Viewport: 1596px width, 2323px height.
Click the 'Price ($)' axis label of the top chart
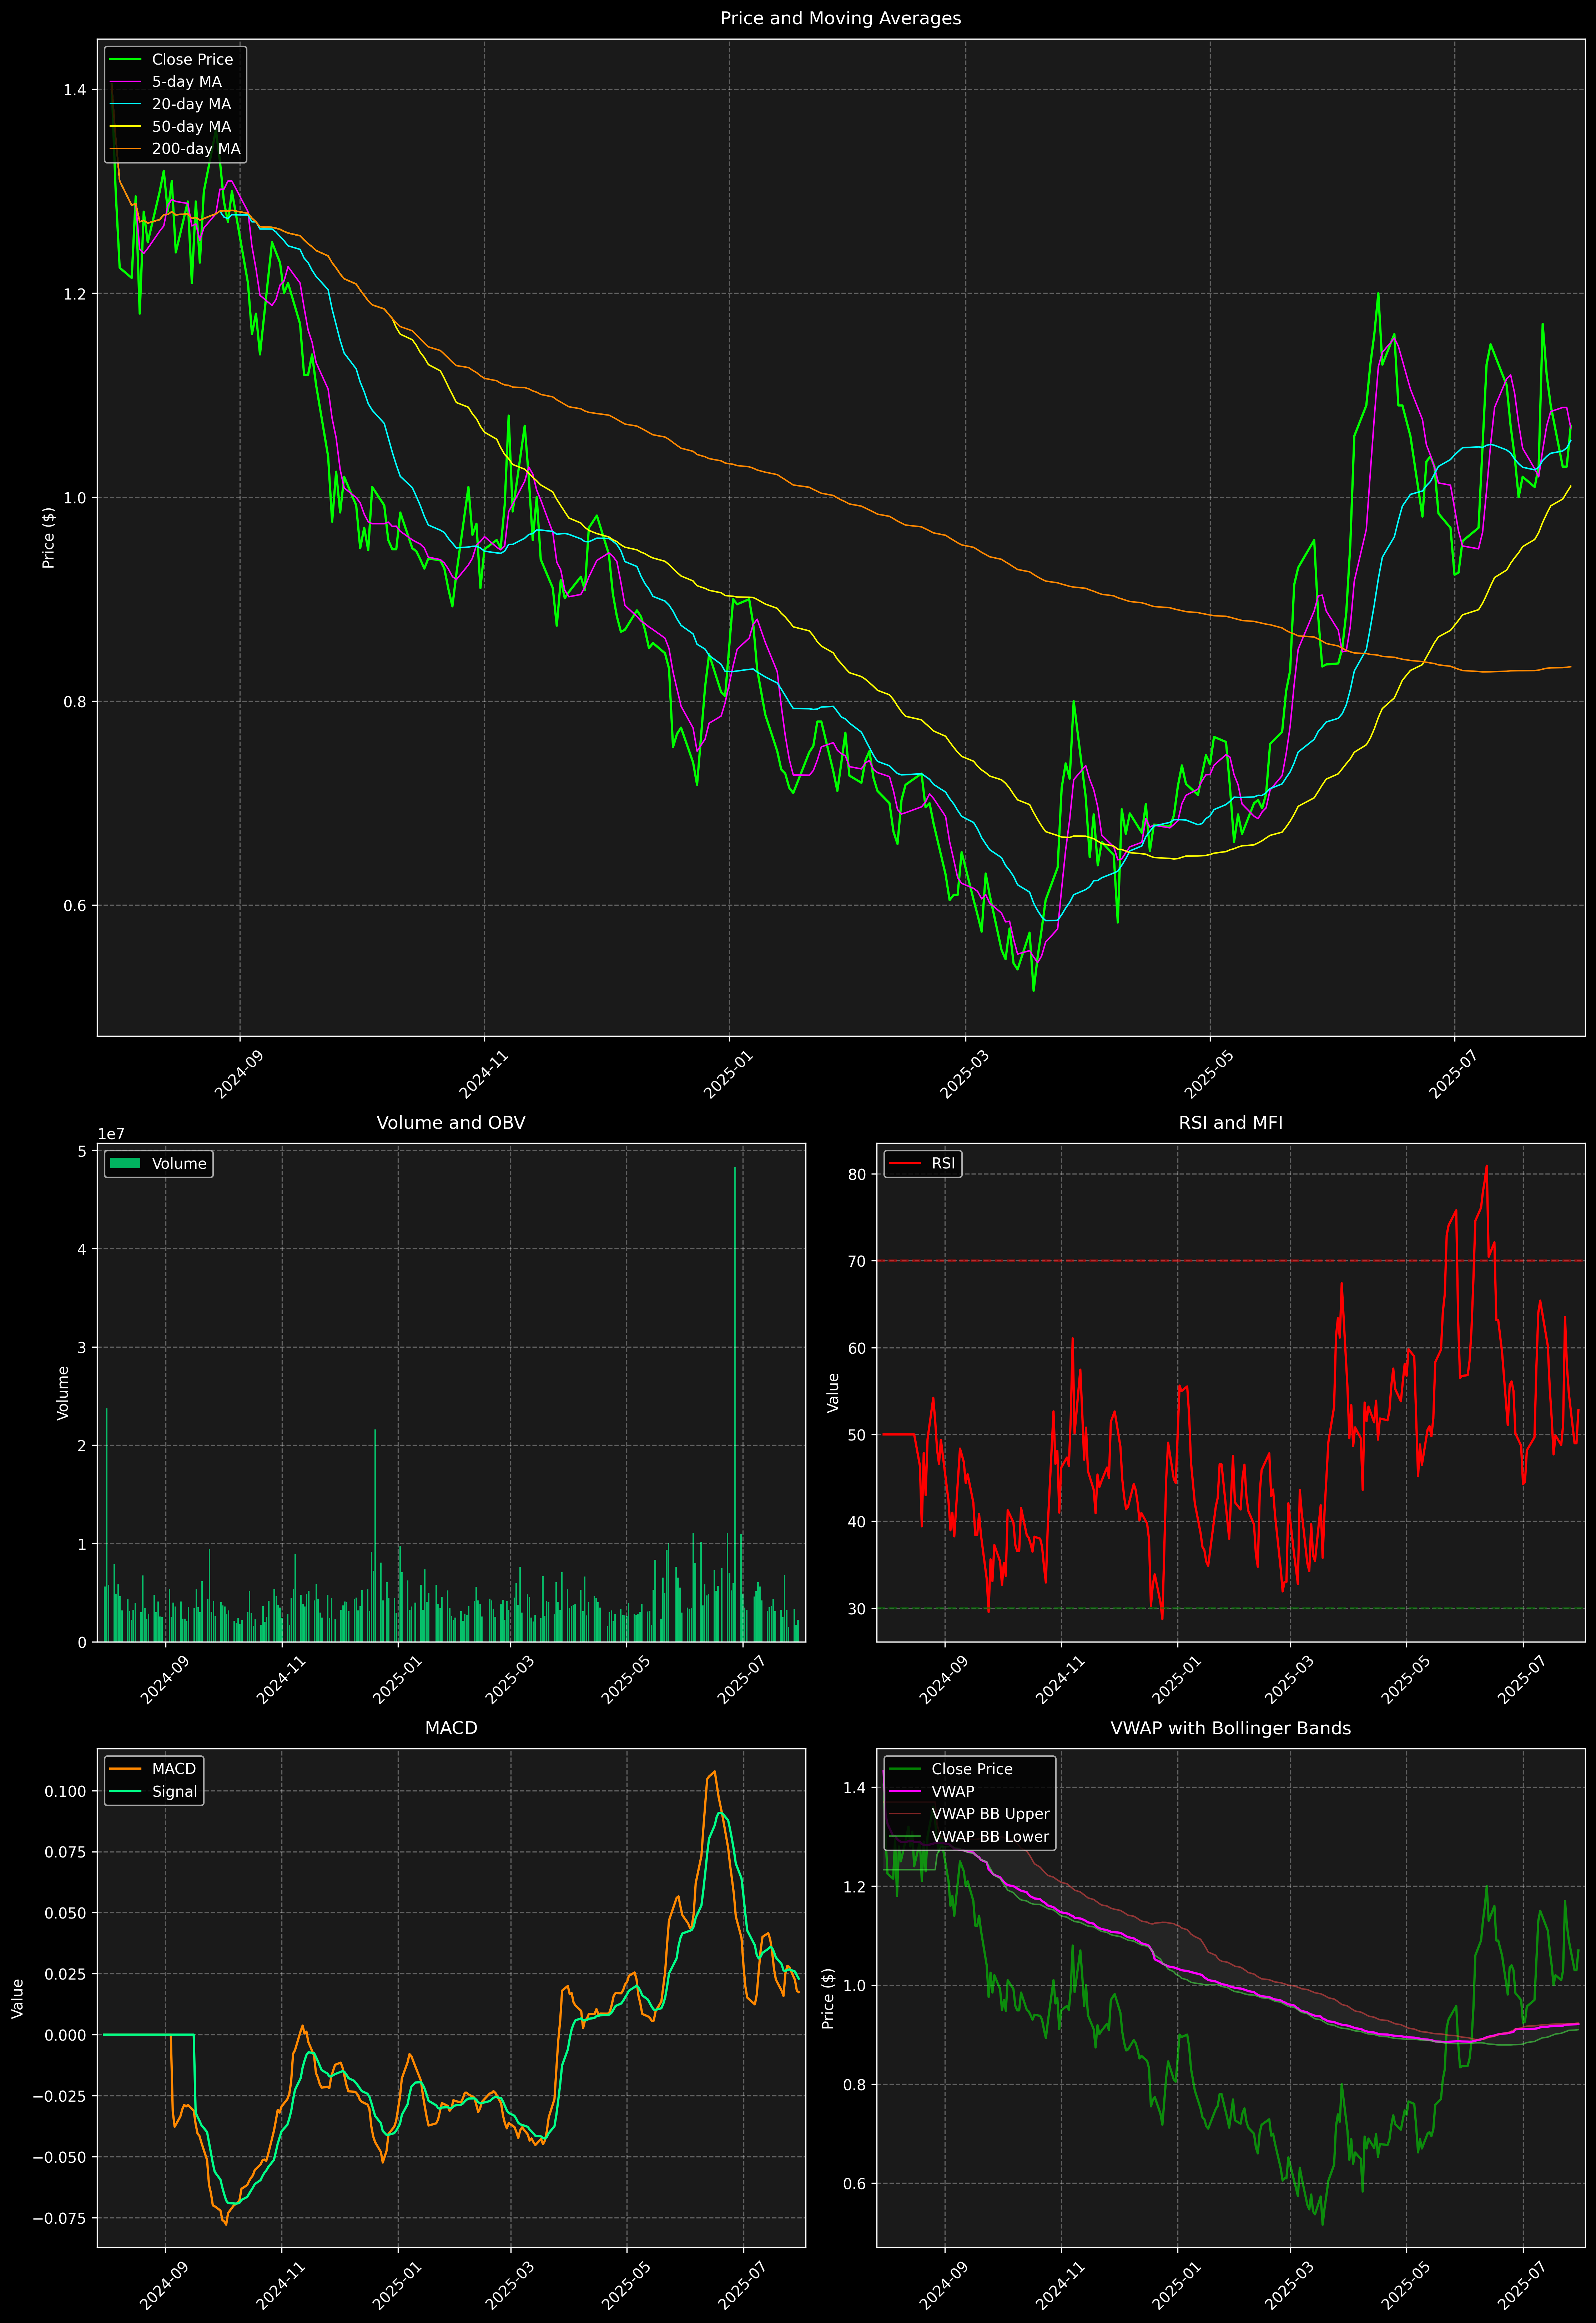(48, 538)
